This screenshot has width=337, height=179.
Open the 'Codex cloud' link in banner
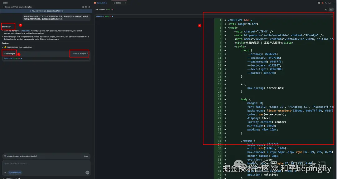(x=52, y=11)
